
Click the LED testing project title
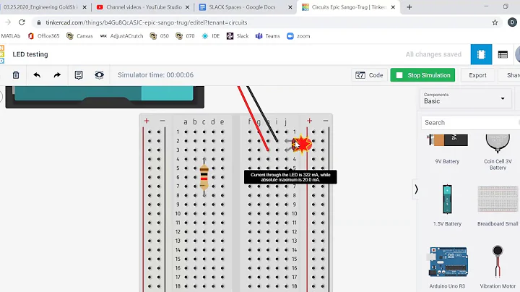pos(30,54)
